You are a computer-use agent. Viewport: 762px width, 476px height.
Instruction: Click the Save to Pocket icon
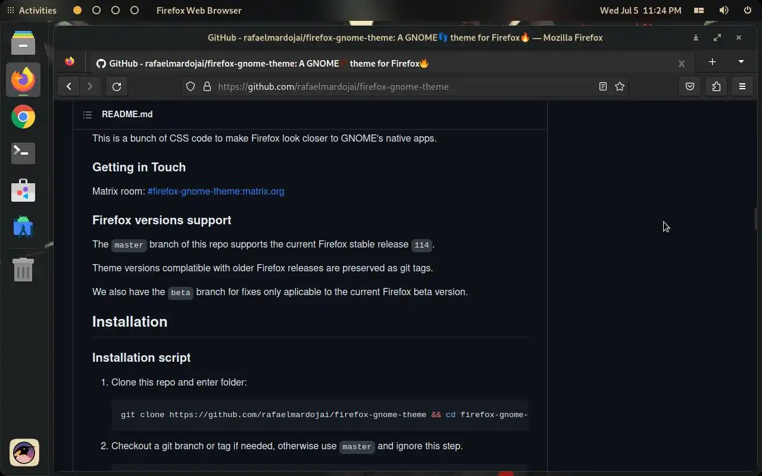[x=690, y=86]
